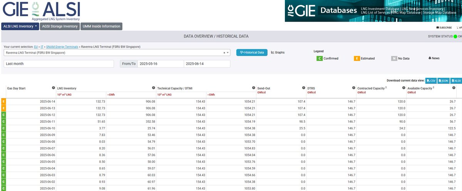
Task: Open the Last month period selector
Action: tap(59, 64)
